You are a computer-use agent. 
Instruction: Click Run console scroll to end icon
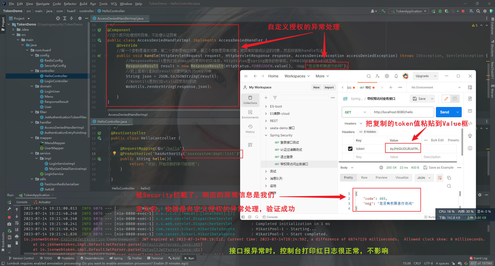tap(17, 229)
